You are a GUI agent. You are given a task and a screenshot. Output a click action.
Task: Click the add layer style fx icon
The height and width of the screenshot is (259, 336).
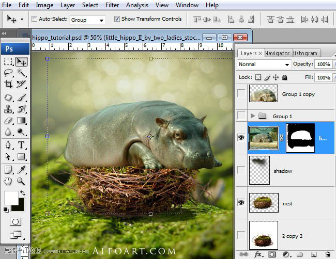(x=257, y=254)
